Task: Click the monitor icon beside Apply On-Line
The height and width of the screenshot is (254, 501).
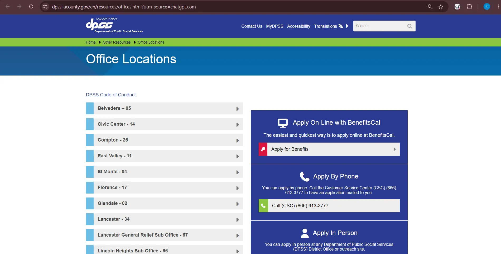Action: tap(283, 123)
